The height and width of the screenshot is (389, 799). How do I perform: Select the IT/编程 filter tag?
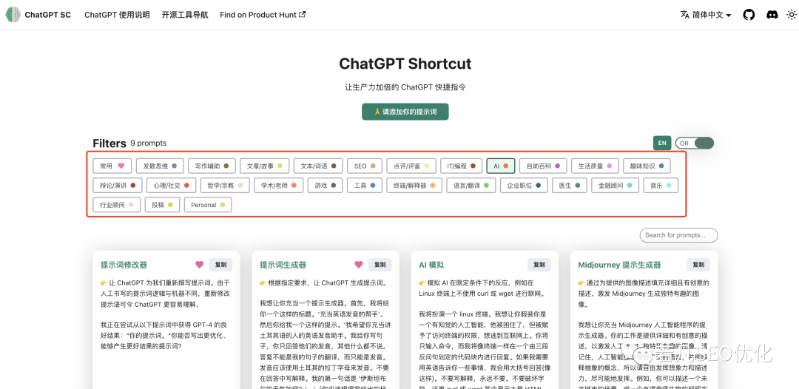click(x=461, y=166)
